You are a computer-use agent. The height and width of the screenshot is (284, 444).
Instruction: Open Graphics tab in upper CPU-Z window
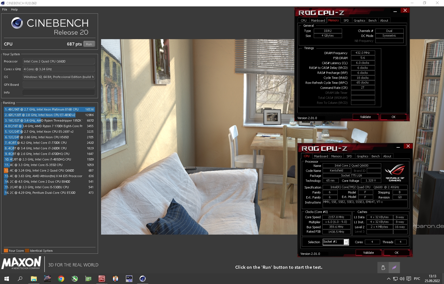(x=359, y=21)
